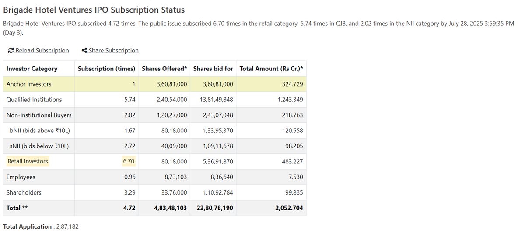The height and width of the screenshot is (233, 525).
Task: Click the Total ** row label
Action: click(17, 208)
